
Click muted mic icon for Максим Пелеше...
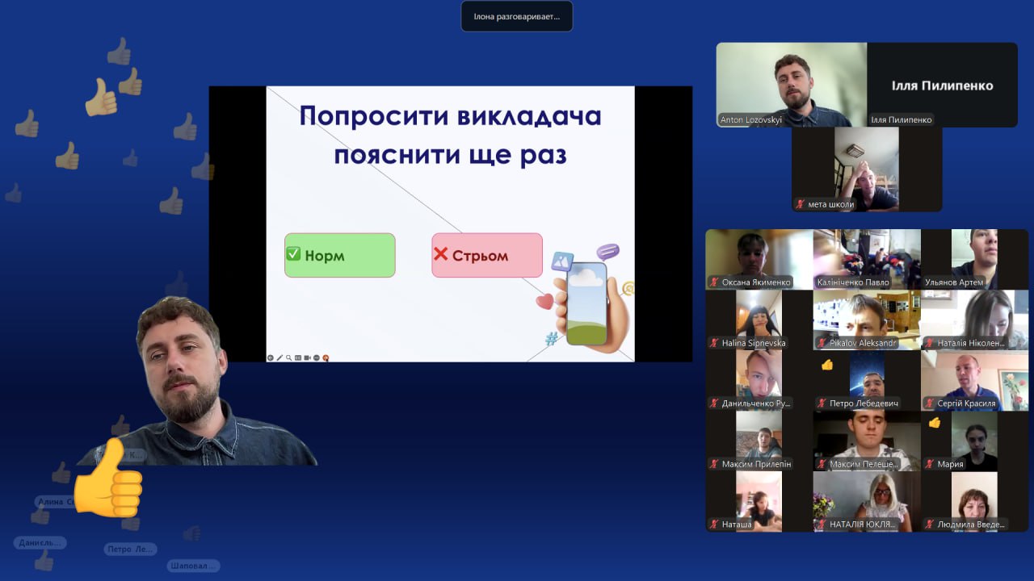coord(822,464)
